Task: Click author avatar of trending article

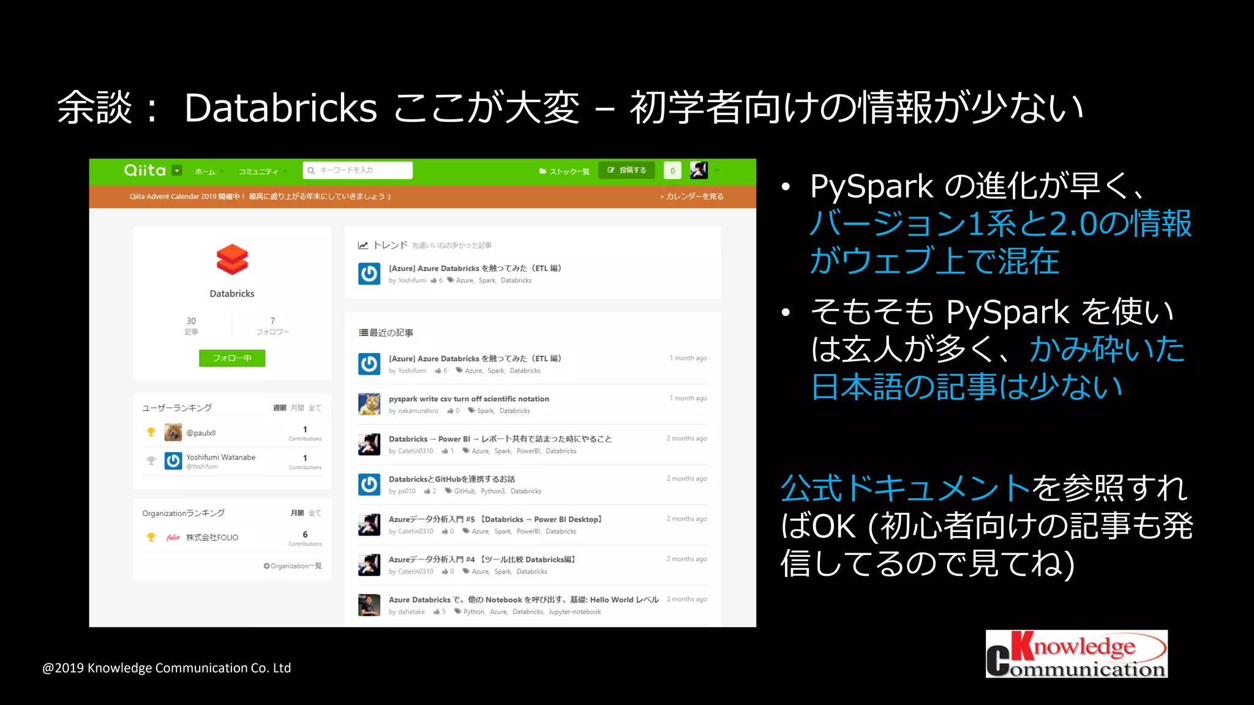Action: pos(369,273)
